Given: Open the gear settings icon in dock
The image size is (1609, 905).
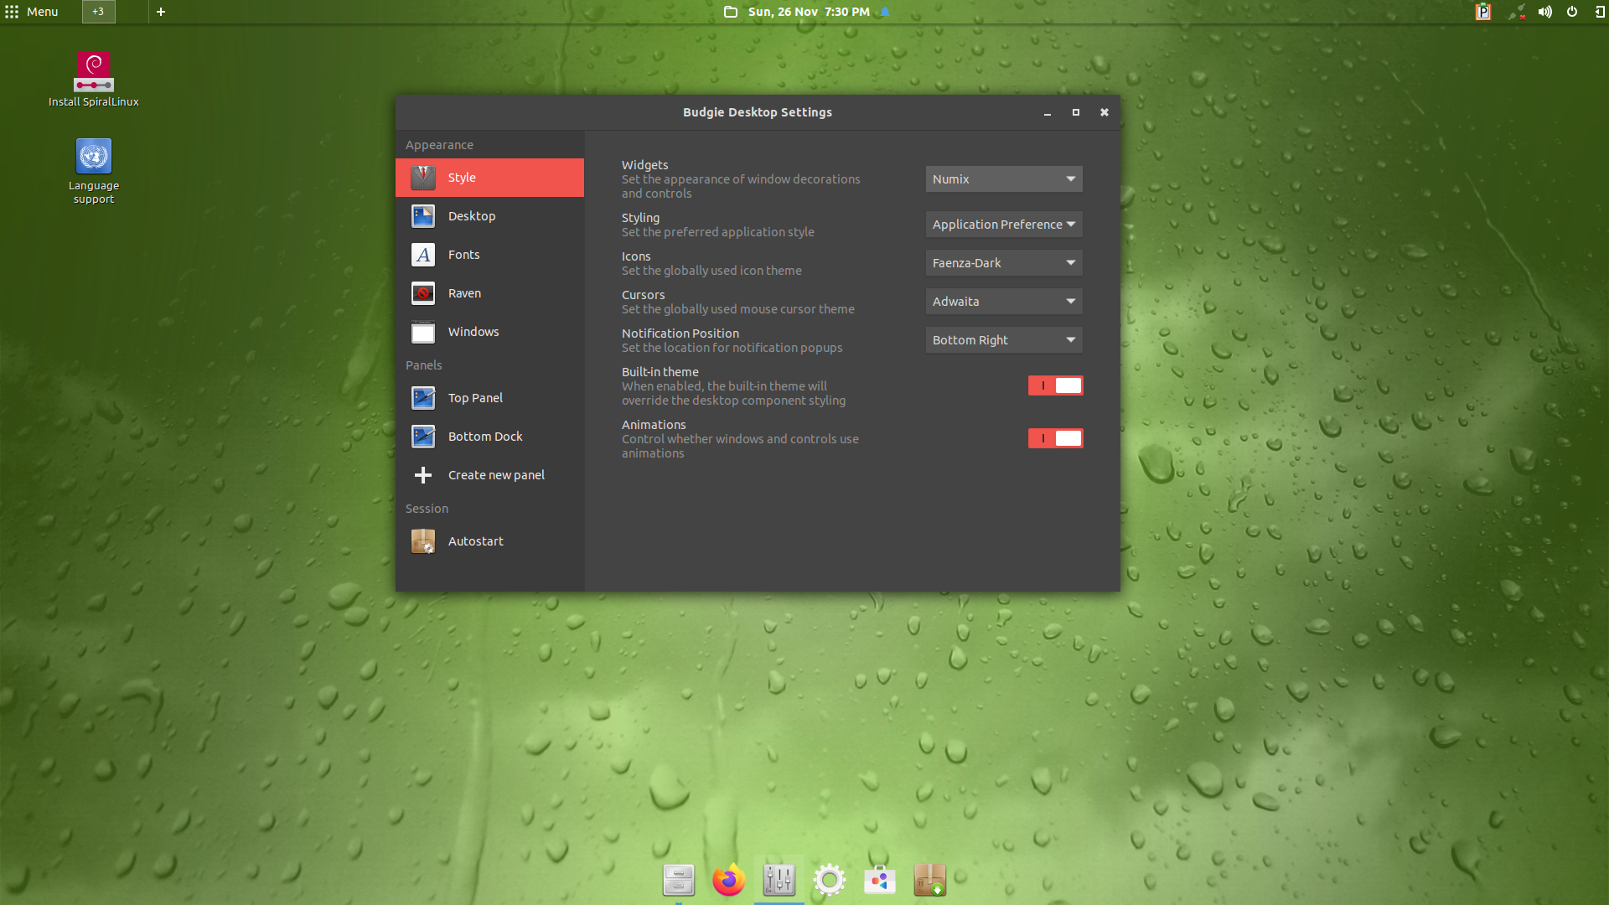Looking at the screenshot, I should (829, 880).
